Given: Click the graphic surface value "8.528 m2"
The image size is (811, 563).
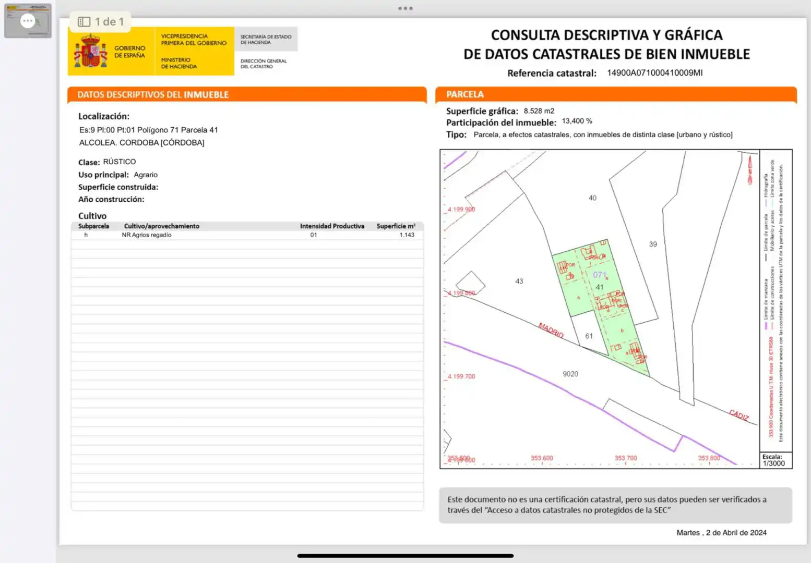Looking at the screenshot, I should click(x=539, y=111).
